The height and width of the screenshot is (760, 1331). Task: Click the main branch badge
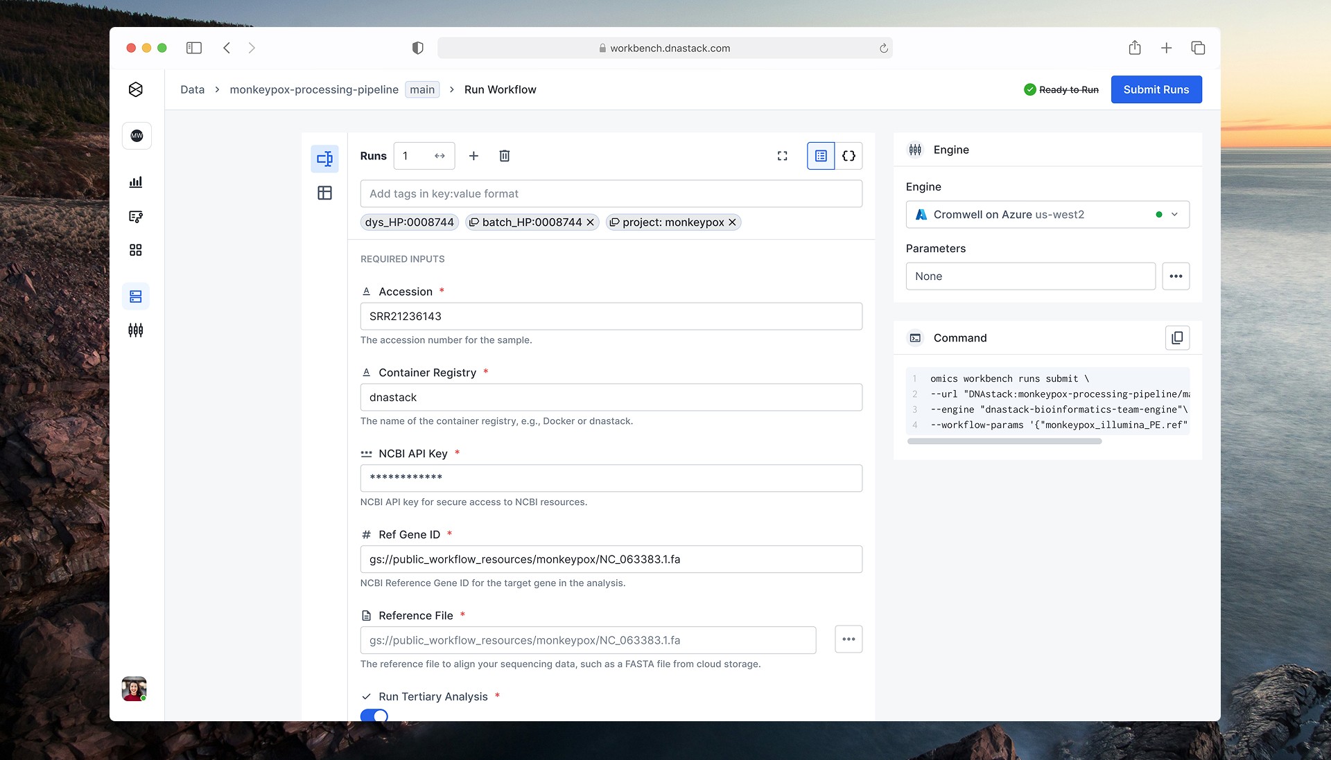pyautogui.click(x=422, y=89)
